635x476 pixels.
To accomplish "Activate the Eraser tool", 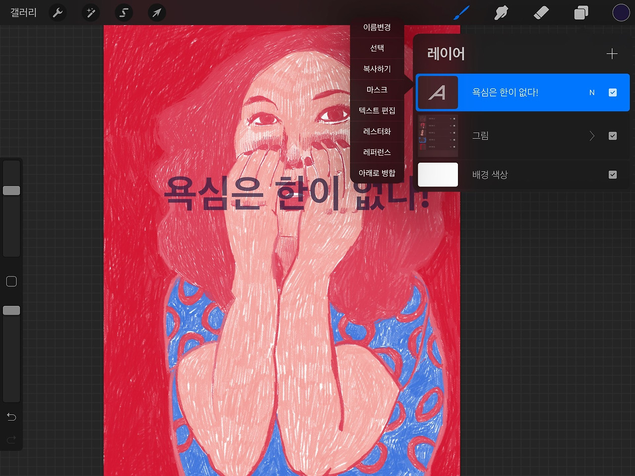I will [x=541, y=12].
